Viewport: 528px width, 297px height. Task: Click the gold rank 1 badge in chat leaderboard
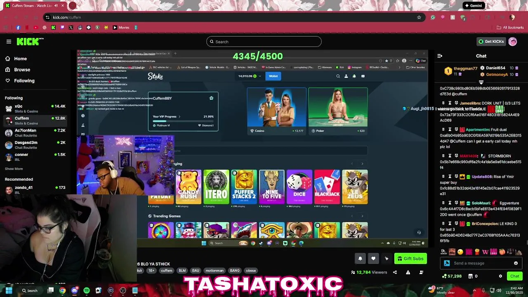point(448,71)
